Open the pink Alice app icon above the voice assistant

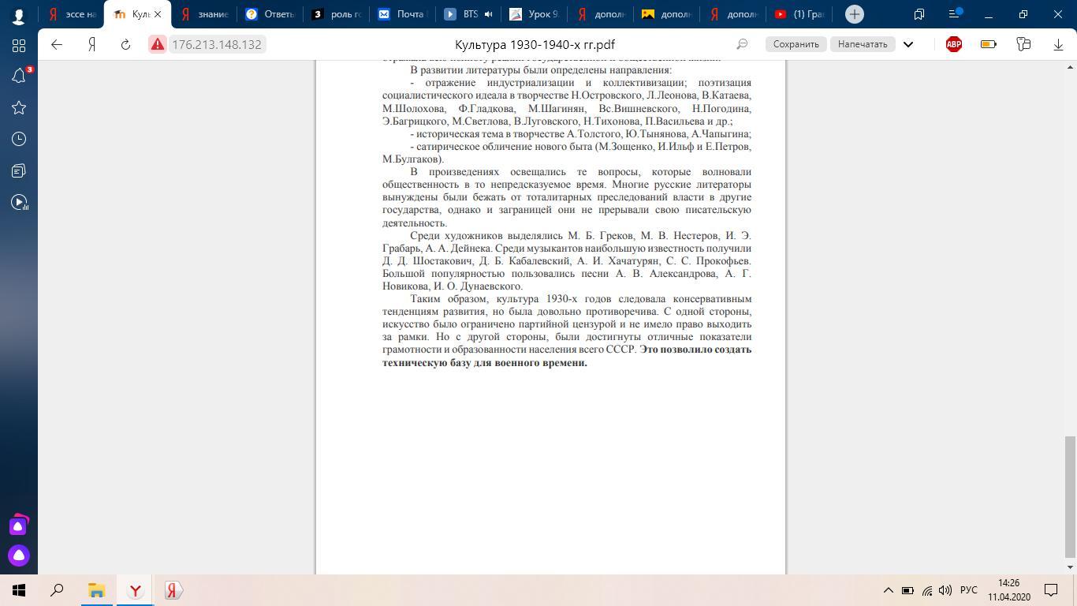click(19, 525)
